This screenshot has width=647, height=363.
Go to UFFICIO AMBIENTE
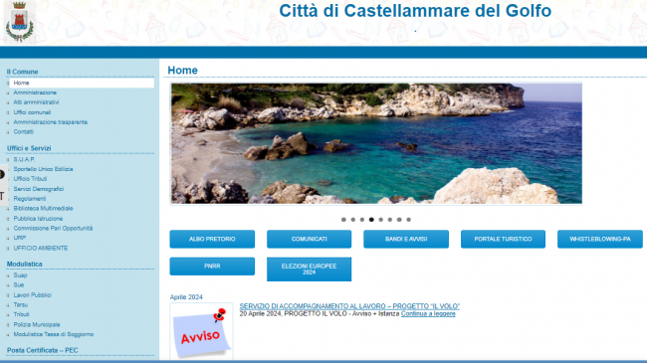pos(41,248)
